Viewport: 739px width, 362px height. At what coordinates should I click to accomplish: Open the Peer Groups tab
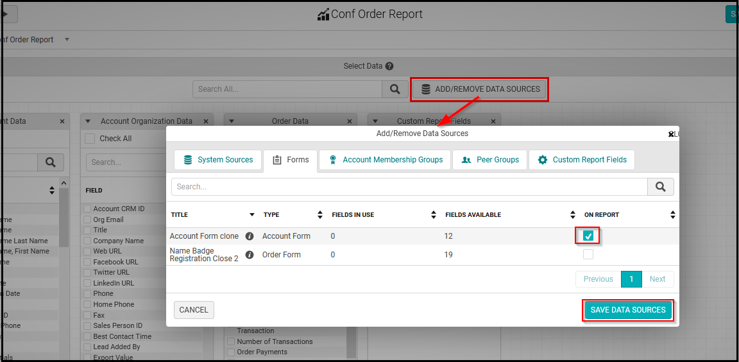(x=489, y=160)
